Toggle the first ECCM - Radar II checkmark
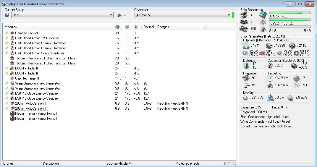The width and height of the screenshot is (317, 167). coord(7,68)
